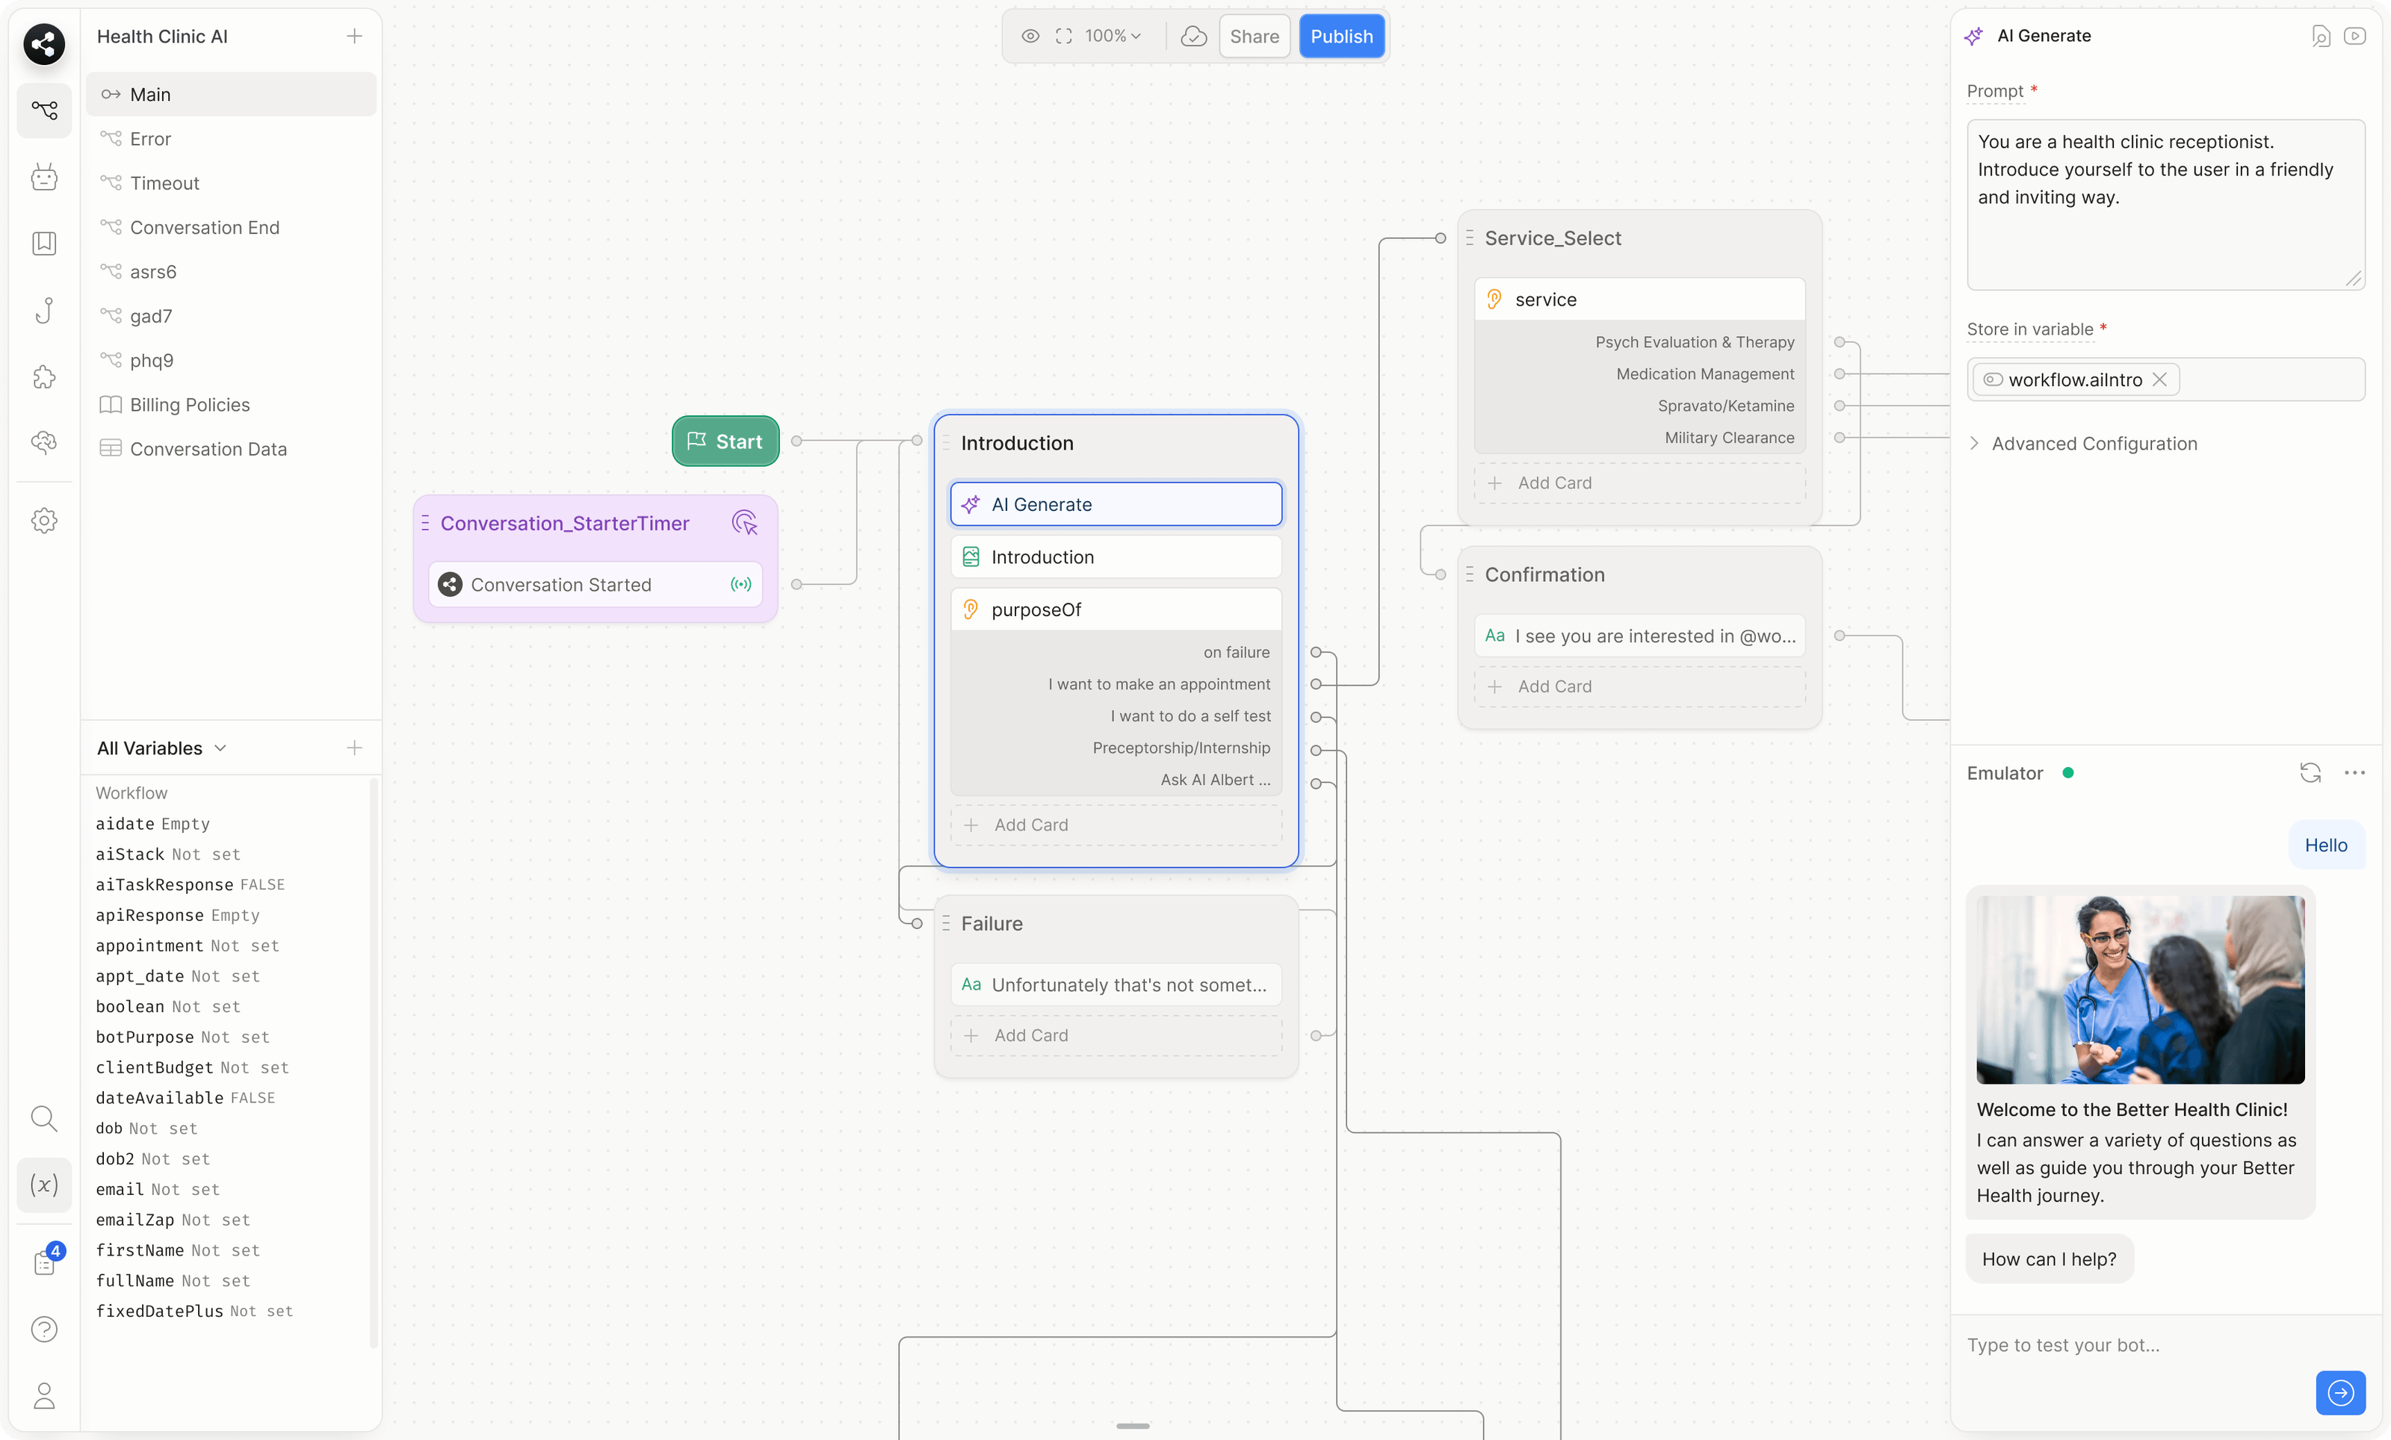Viewport: 2391px width, 1440px height.
Task: Click the blue Publish button
Action: pos(1341,36)
